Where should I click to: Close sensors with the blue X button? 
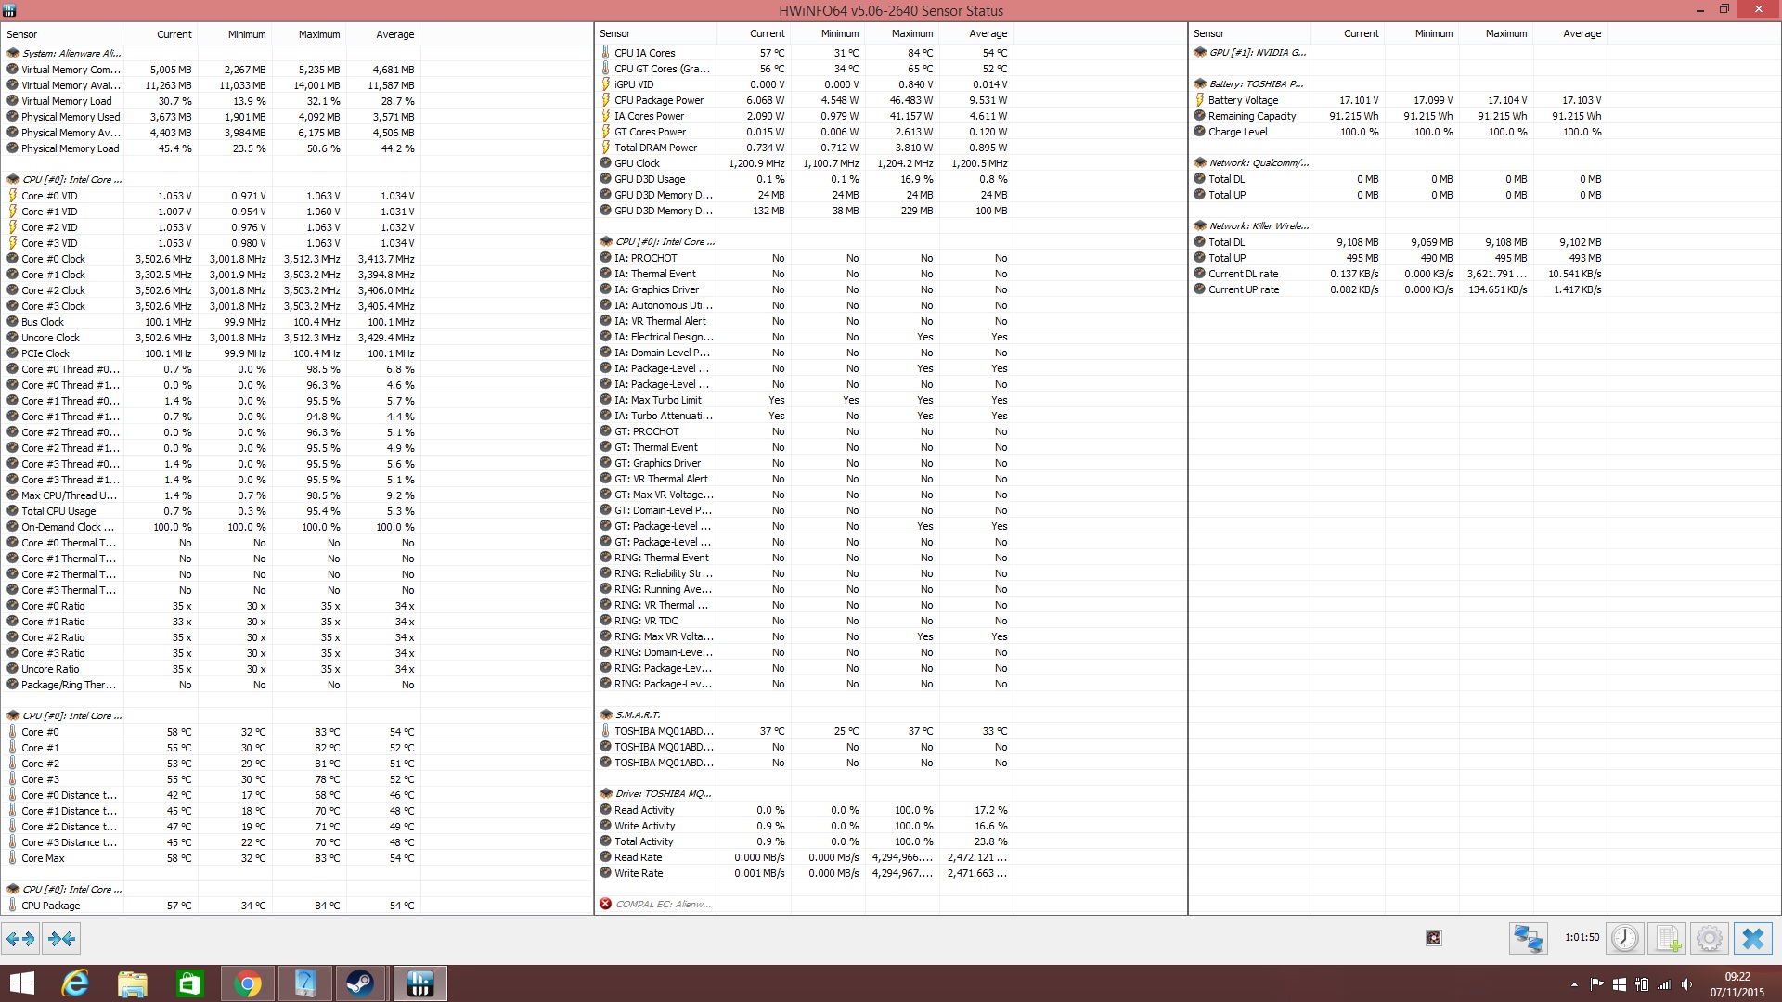pos(1753,939)
